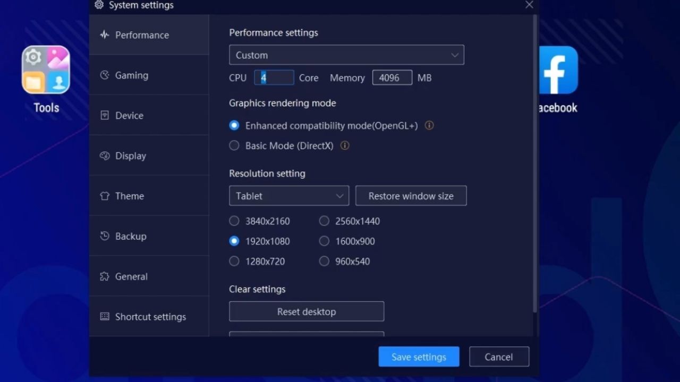
Task: Choose 1280x720 resolution
Action: click(234, 262)
